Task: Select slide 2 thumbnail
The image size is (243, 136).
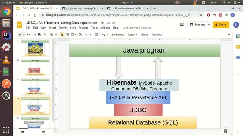Action: tap(35, 67)
